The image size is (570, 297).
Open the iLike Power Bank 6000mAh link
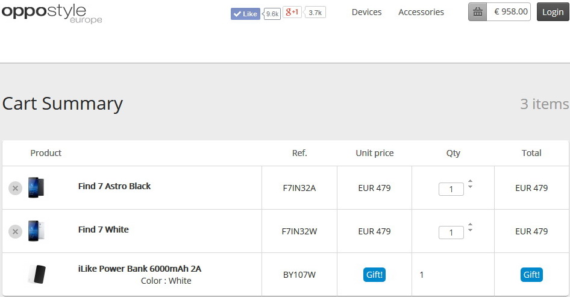coord(140,269)
